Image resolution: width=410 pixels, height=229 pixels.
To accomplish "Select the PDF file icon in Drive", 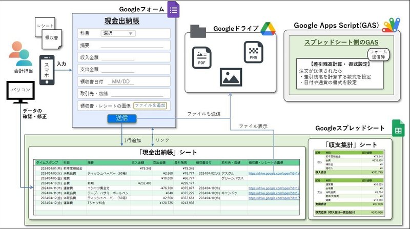I will (x=201, y=58).
